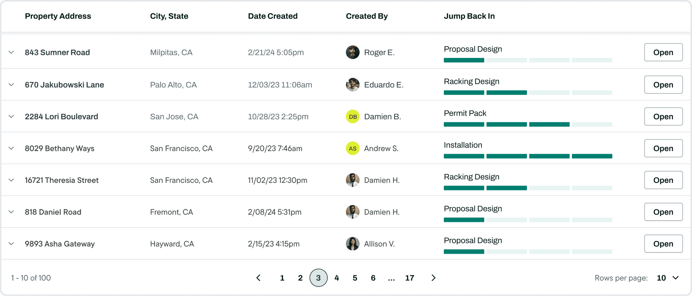Viewport: 692px width, 296px height.
Task: Select page 1 in pagination
Action: pyautogui.click(x=282, y=278)
